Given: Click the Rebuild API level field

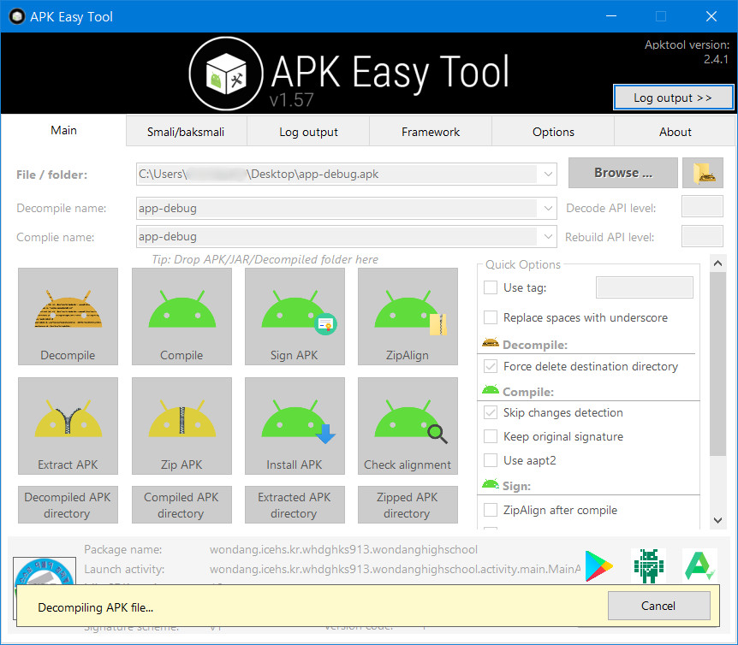Looking at the screenshot, I should (702, 236).
